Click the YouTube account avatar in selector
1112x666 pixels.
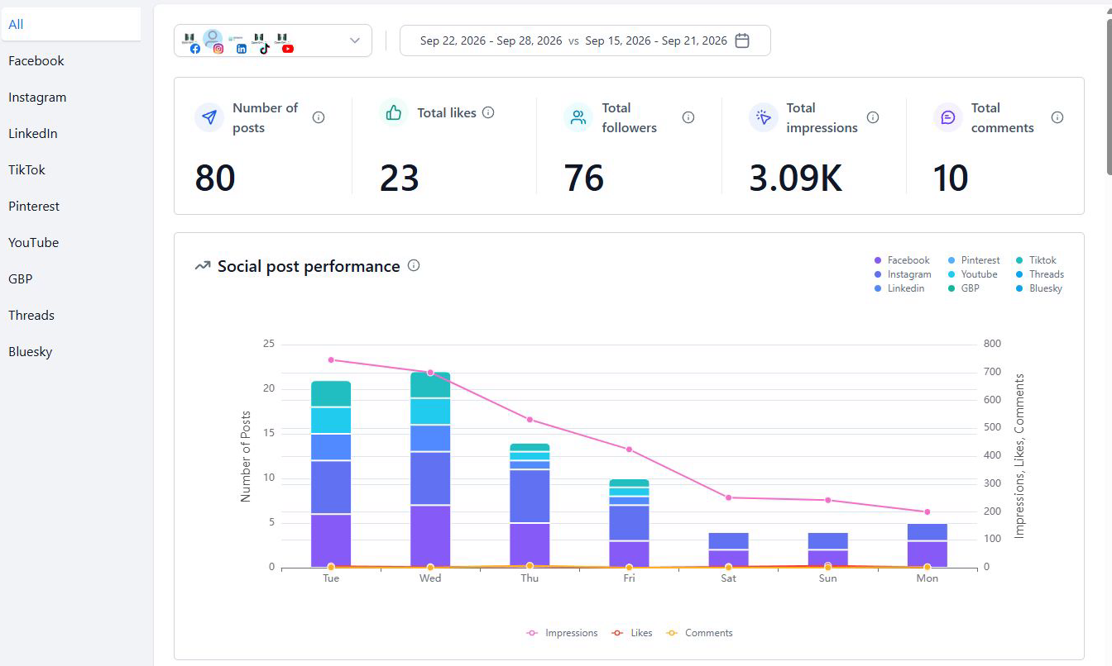[x=284, y=43]
